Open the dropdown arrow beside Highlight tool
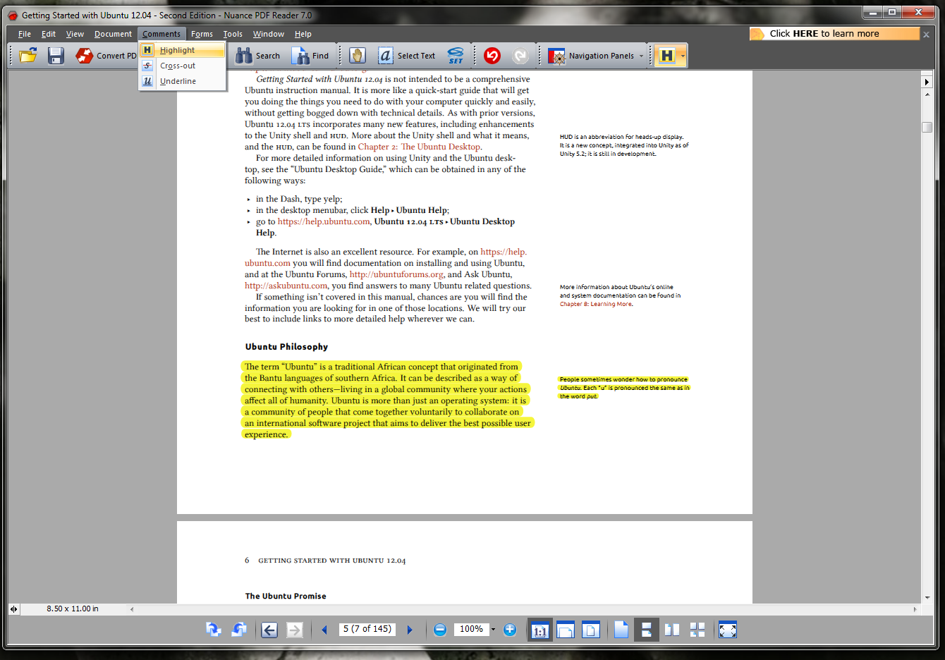The image size is (945, 660). tap(683, 56)
